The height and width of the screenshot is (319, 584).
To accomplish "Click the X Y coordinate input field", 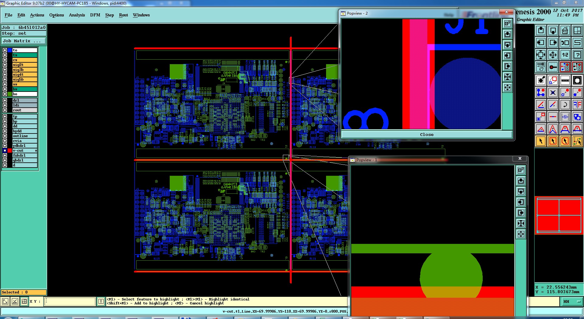I will [70, 301].
